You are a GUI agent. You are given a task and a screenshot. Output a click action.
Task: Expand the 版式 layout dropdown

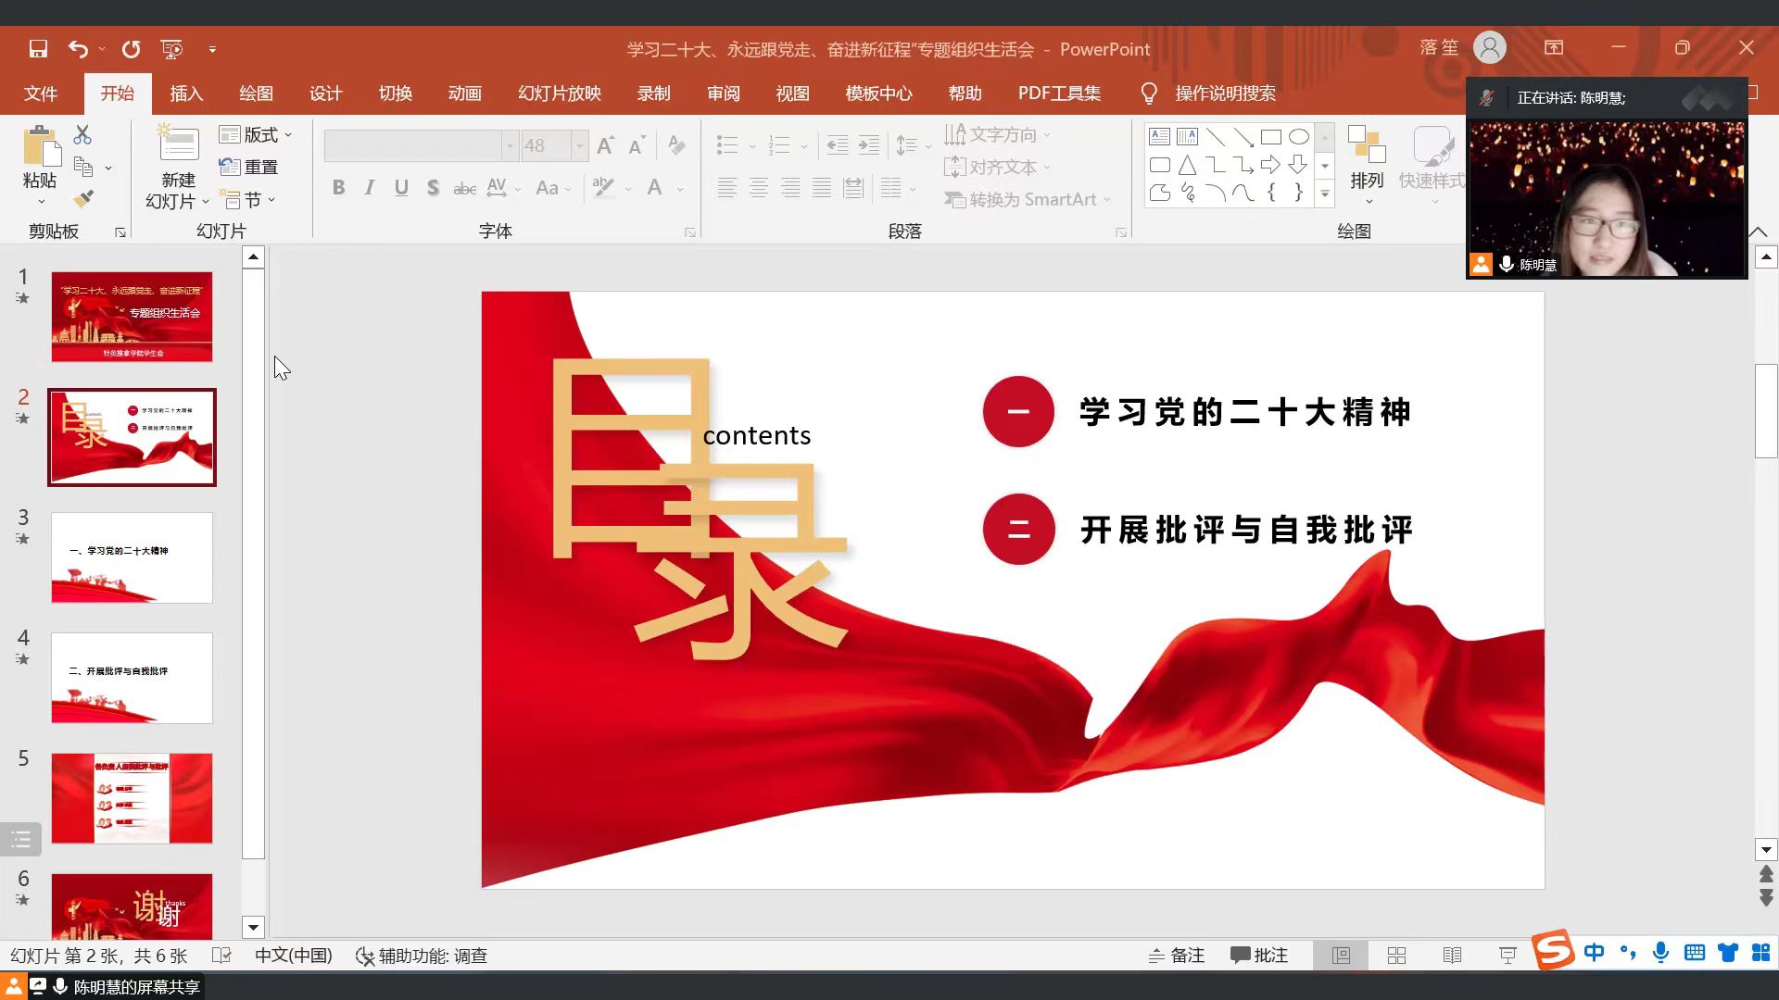point(257,135)
